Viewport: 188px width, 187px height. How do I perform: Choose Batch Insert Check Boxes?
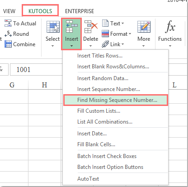(115, 156)
